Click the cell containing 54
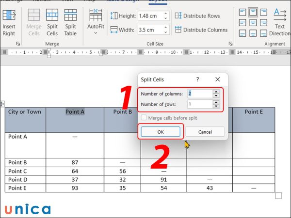 coord(164,188)
